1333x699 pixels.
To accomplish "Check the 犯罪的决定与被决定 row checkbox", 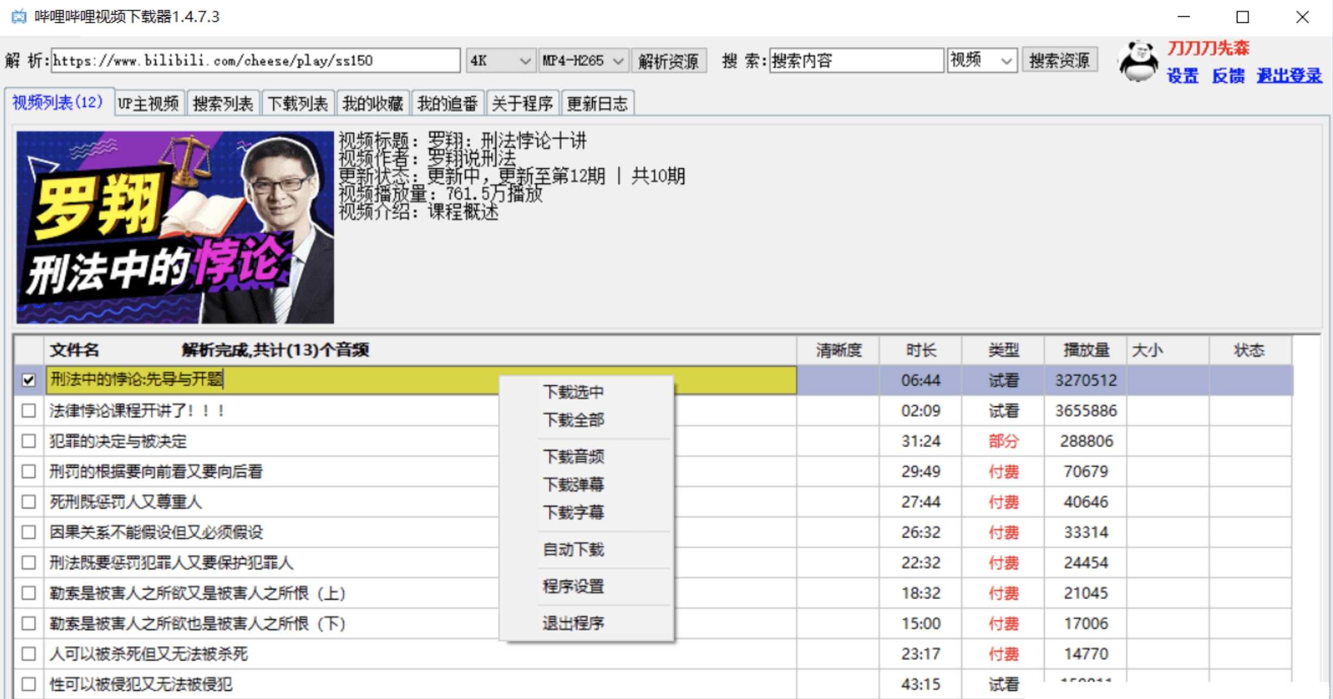I will pos(29,441).
